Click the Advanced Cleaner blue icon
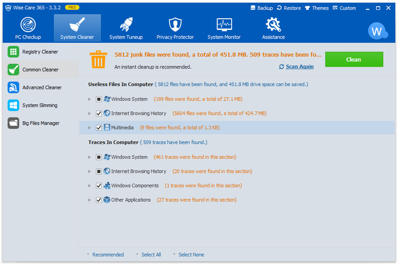The height and width of the screenshot is (264, 398). tap(13, 87)
